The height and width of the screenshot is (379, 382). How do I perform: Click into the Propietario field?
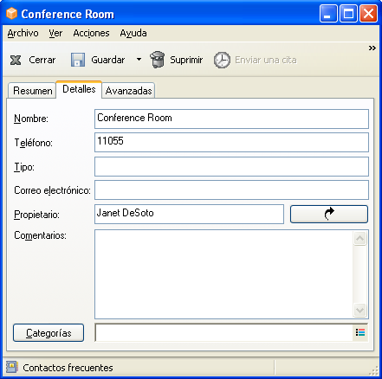[x=189, y=214]
